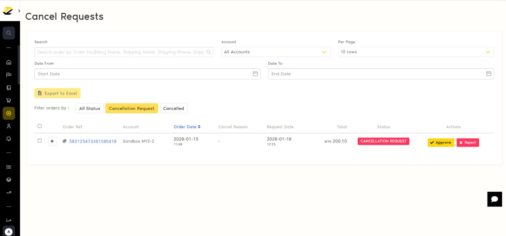
Task: Open the All Accounts dropdown
Action: point(276,52)
